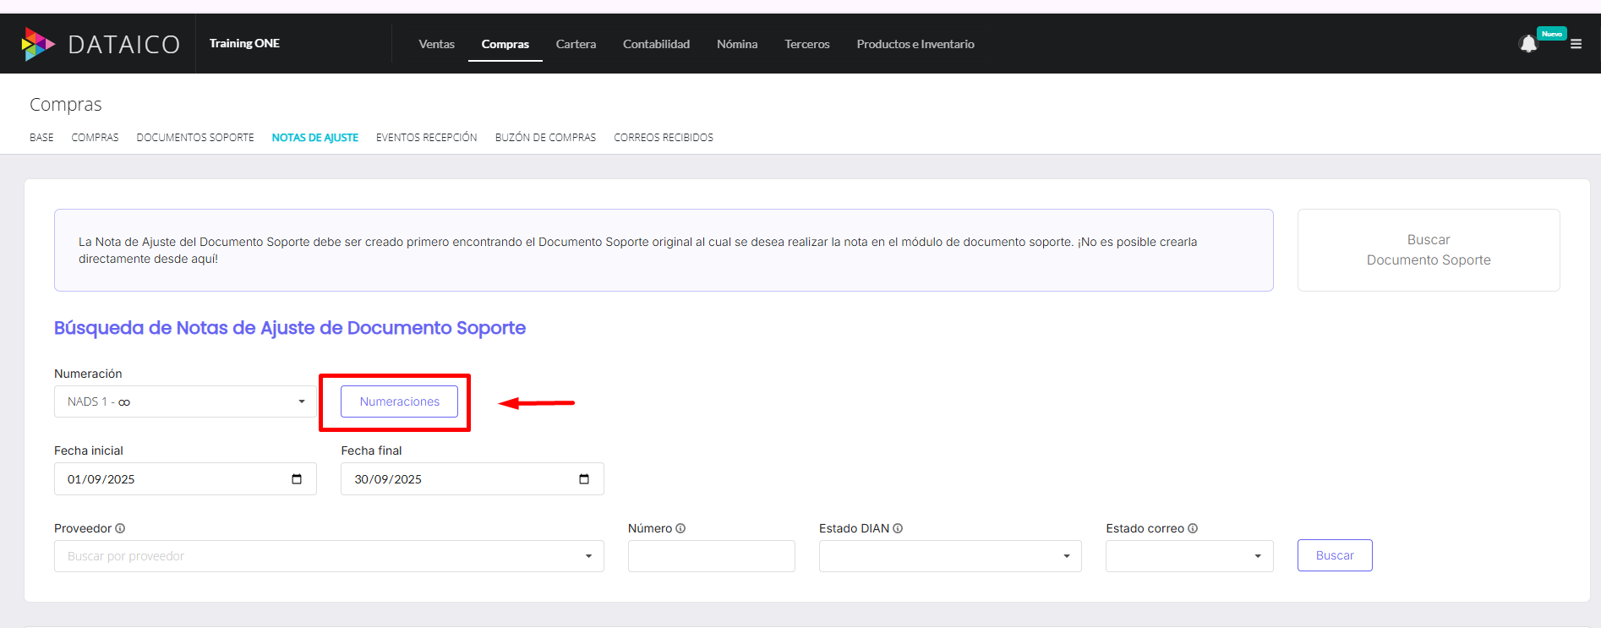
Task: Expand the Estado DIAN dropdown
Action: [x=950, y=556]
